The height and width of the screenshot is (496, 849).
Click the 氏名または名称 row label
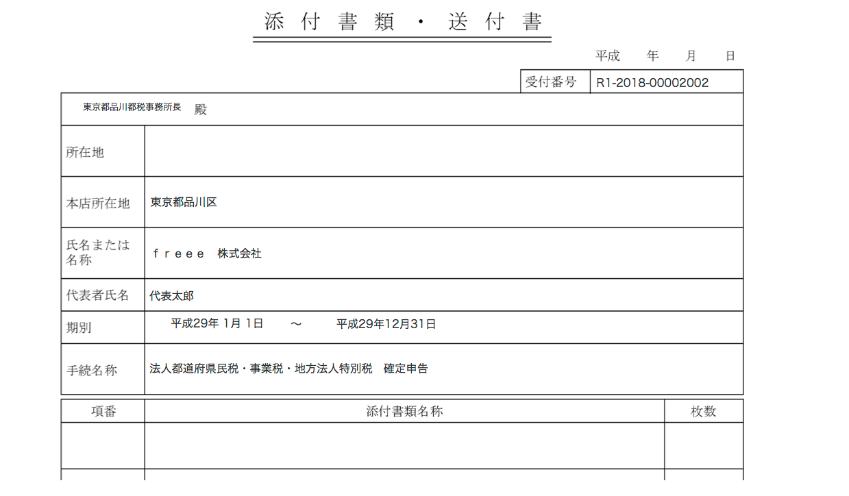pos(97,253)
